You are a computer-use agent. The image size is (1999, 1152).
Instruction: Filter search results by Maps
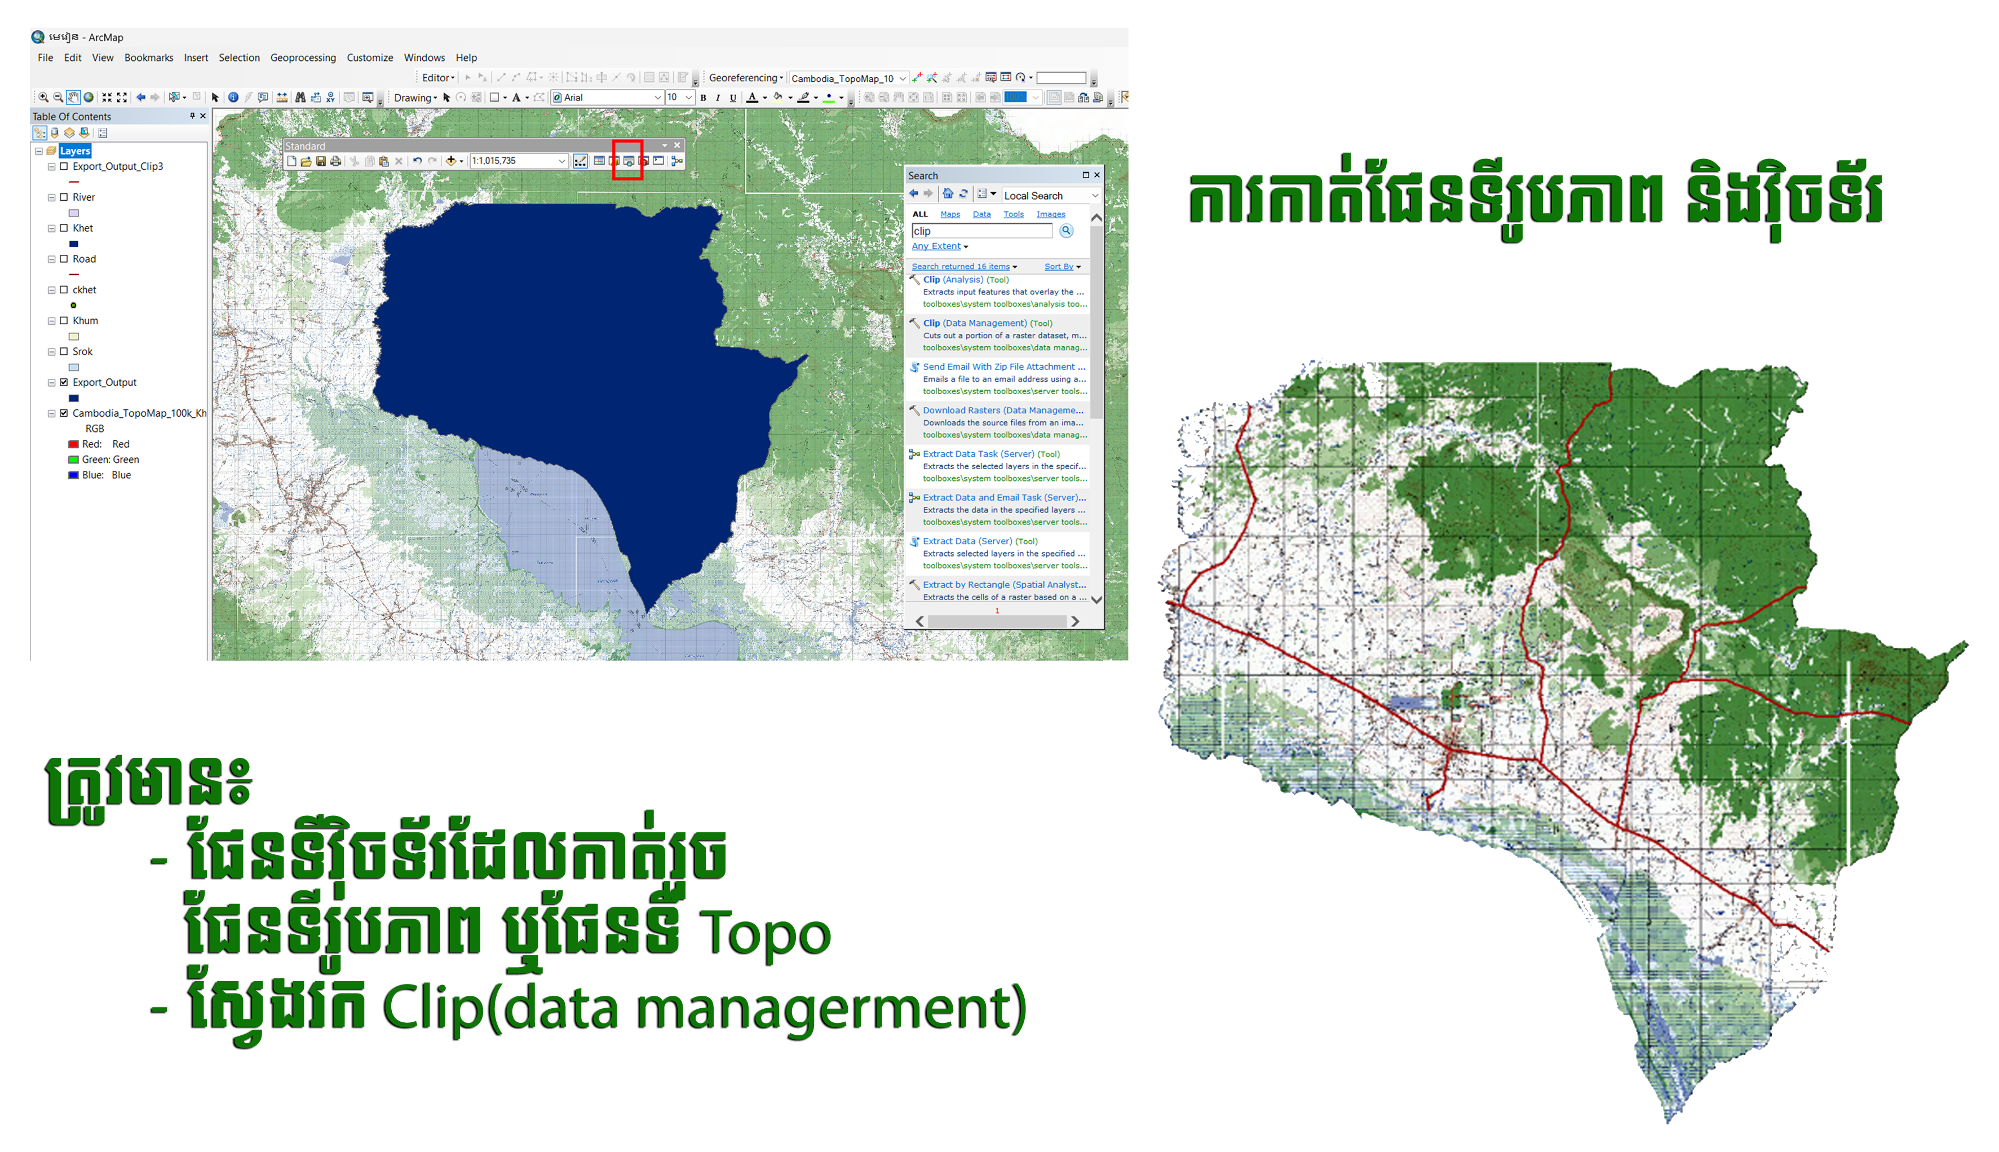[x=950, y=214]
